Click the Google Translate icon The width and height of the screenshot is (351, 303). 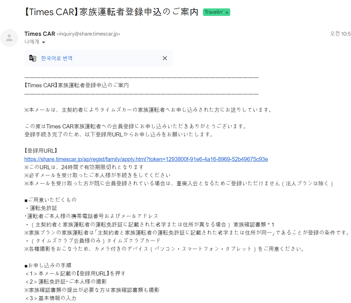(33, 58)
